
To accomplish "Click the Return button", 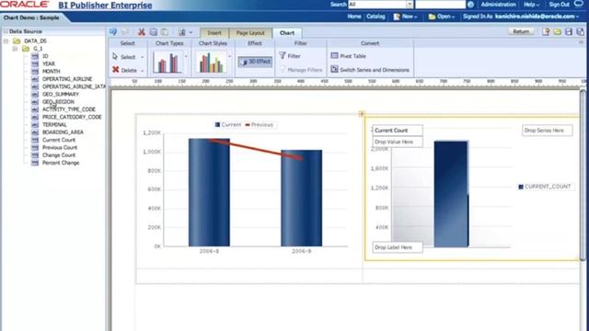I will (x=521, y=31).
